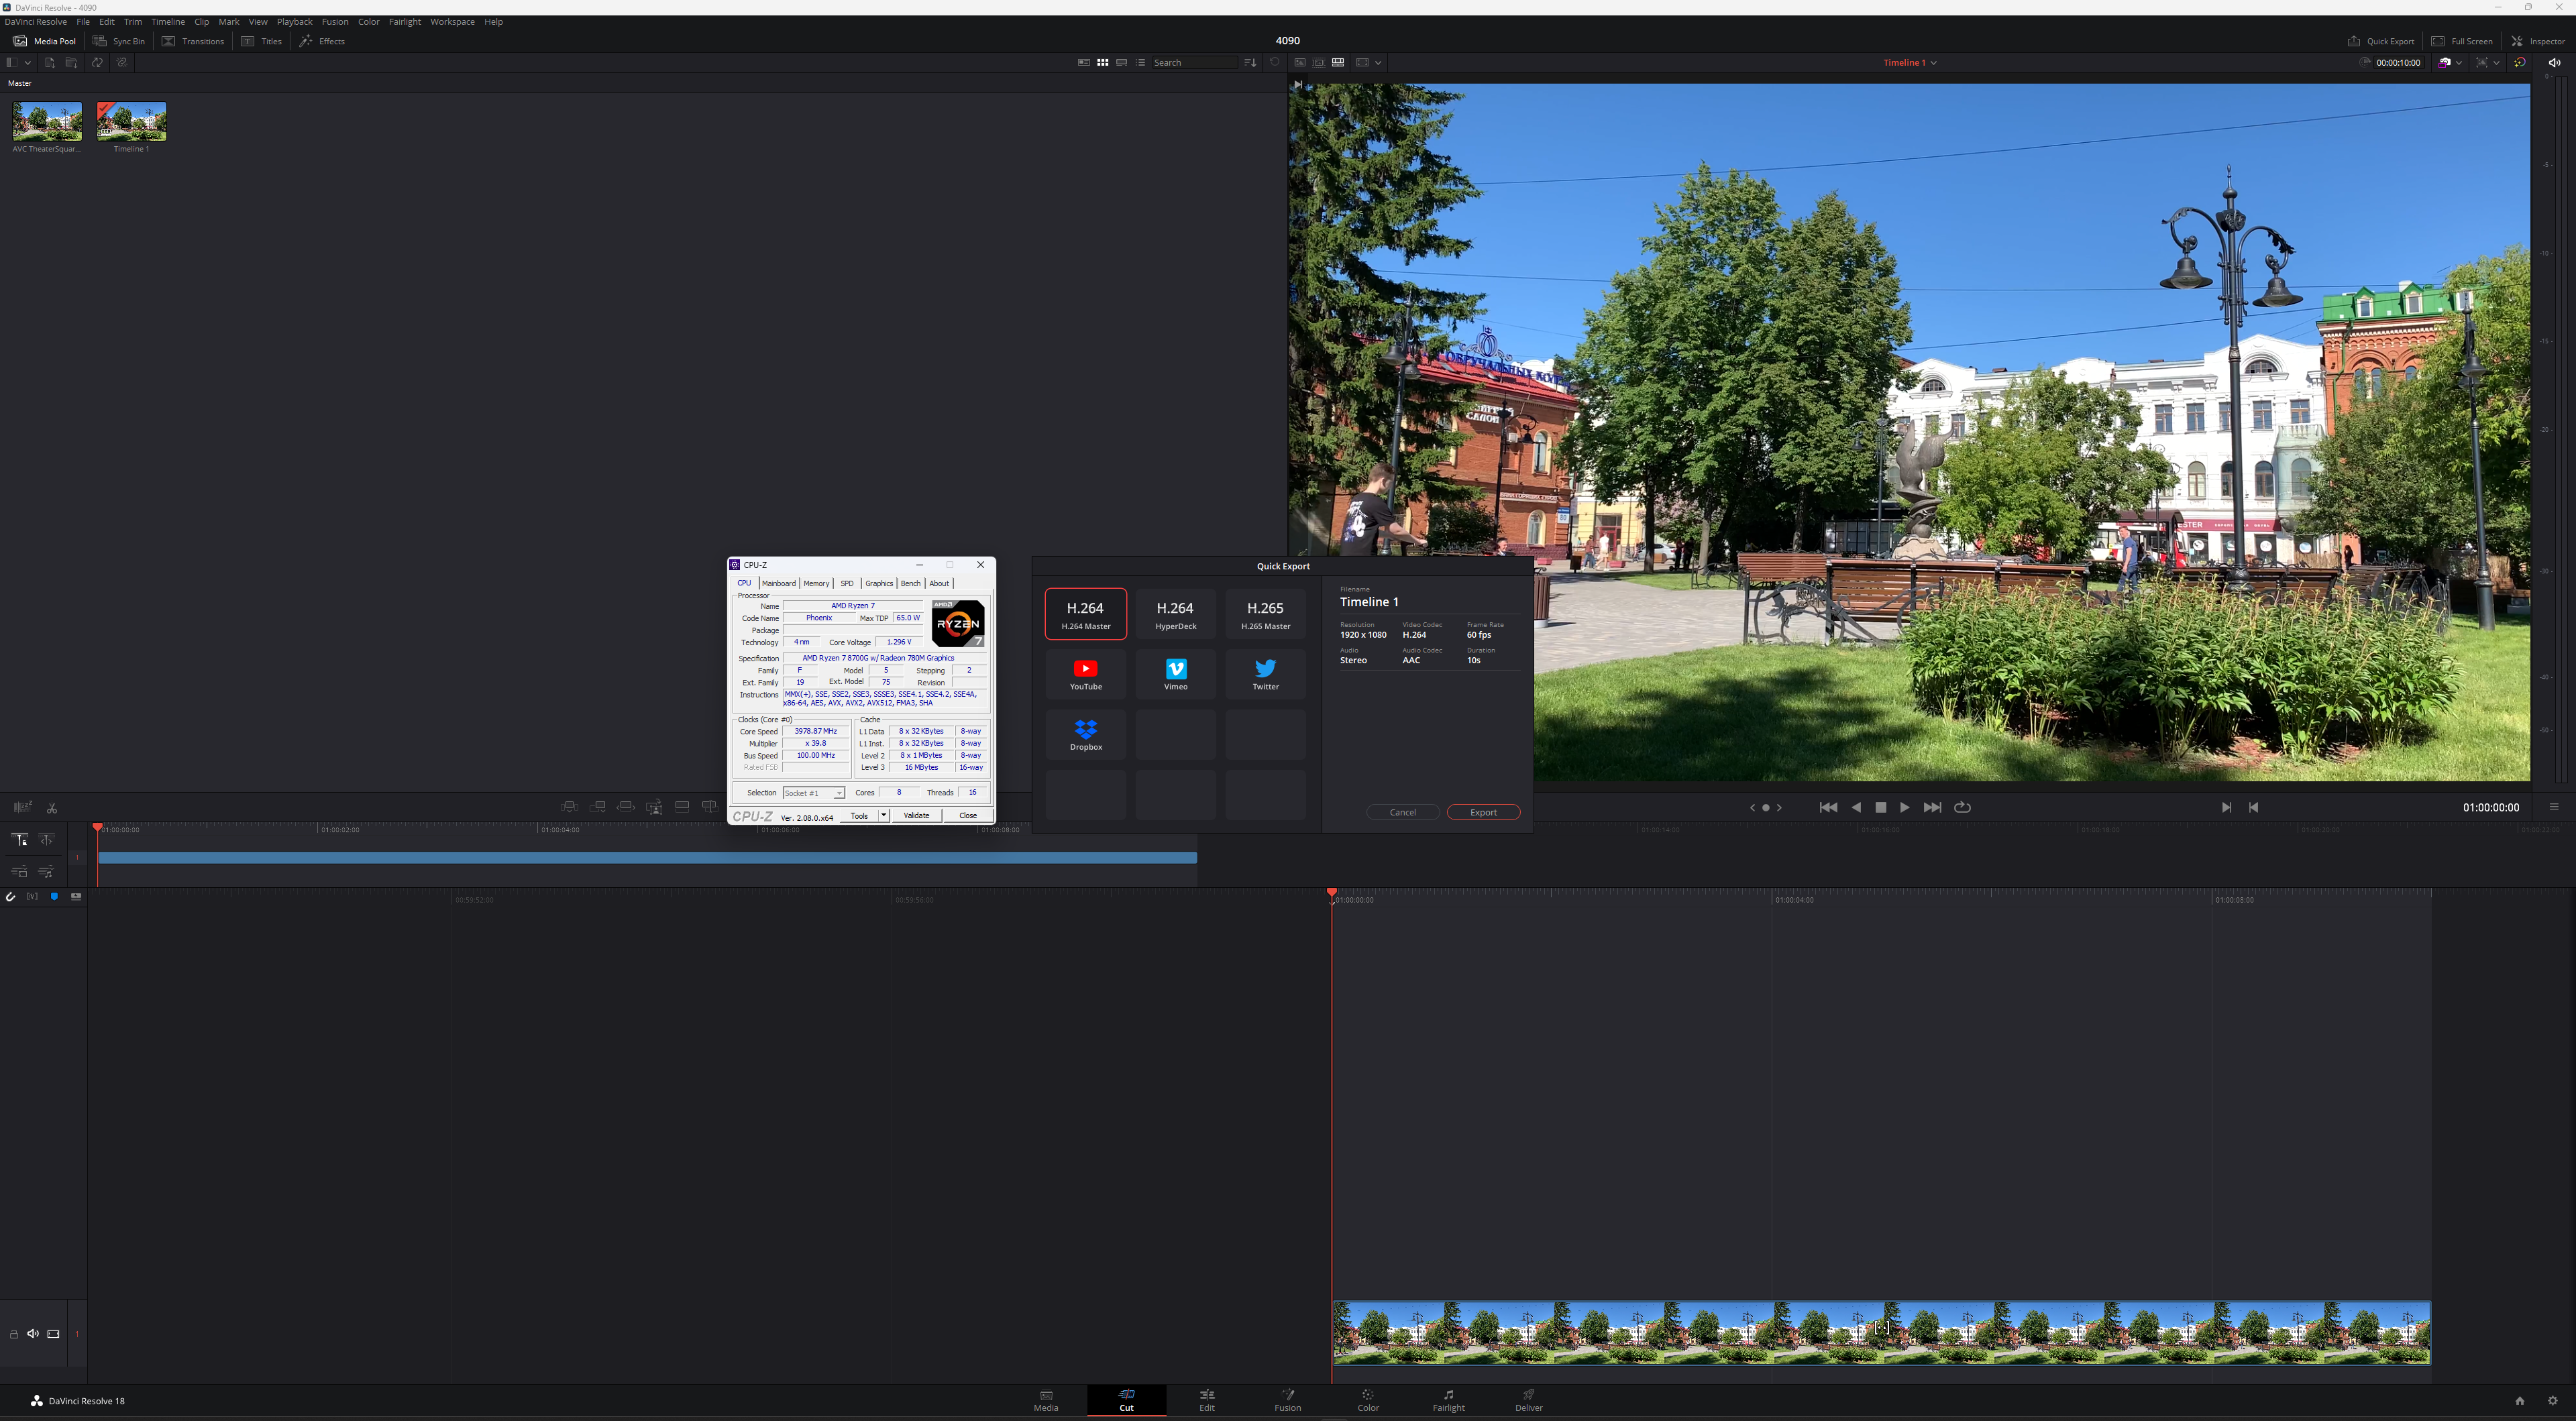
Task: Switch media pool to metadata view
Action: [1084, 62]
